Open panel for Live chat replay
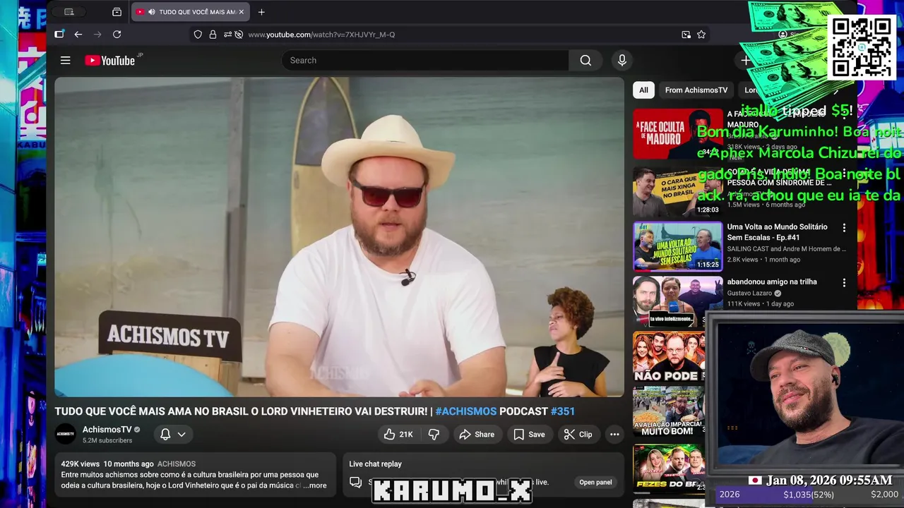The image size is (904, 508). 595,483
